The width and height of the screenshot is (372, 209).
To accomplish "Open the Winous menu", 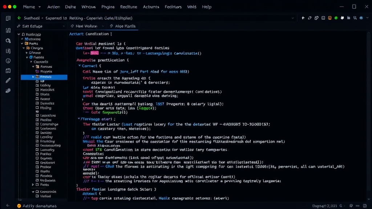I will click(89, 7).
